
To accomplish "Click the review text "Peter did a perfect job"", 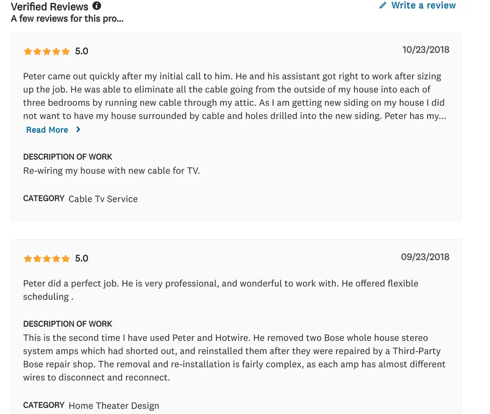I will point(220,290).
